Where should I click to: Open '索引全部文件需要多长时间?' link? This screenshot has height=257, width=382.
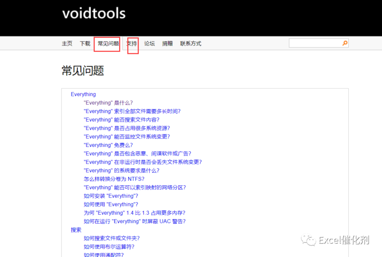click(x=132, y=111)
